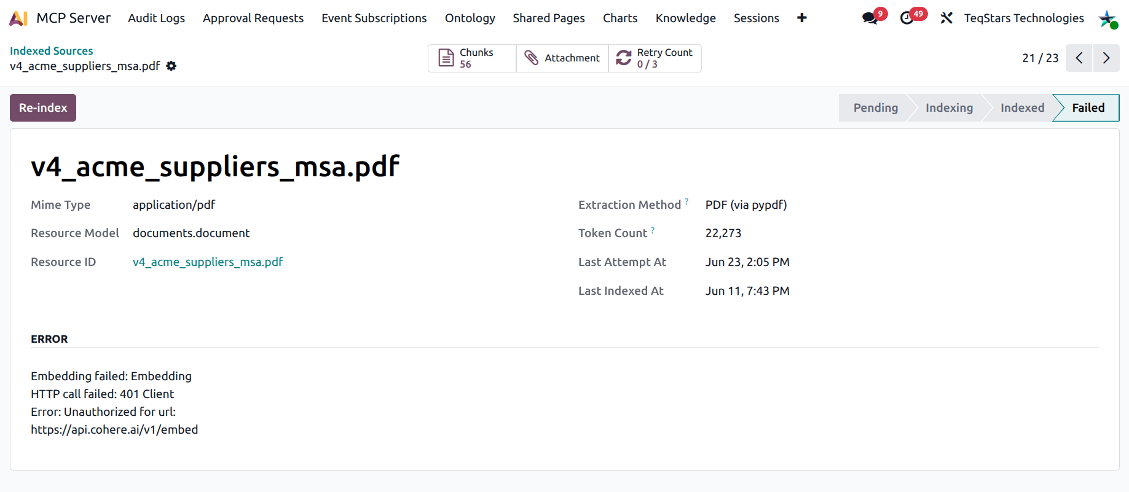
Task: Click the Mime Type value application/pdf
Action: coord(174,205)
